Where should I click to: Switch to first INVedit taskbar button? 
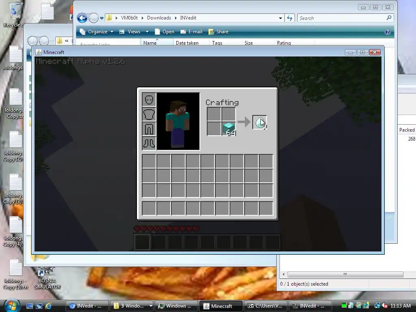(x=87, y=306)
